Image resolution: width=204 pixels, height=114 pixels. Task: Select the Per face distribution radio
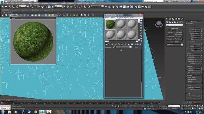coord(187,68)
